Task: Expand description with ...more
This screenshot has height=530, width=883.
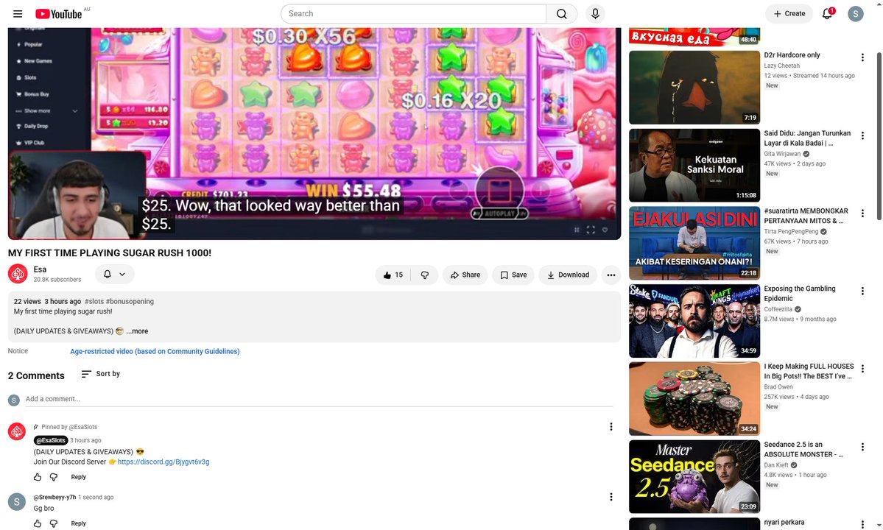Action: pyautogui.click(x=138, y=331)
